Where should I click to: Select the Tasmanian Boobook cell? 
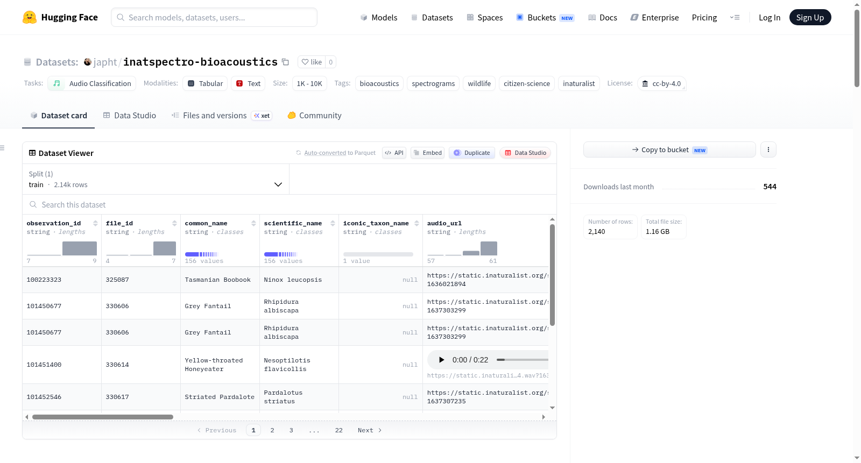(x=220, y=280)
